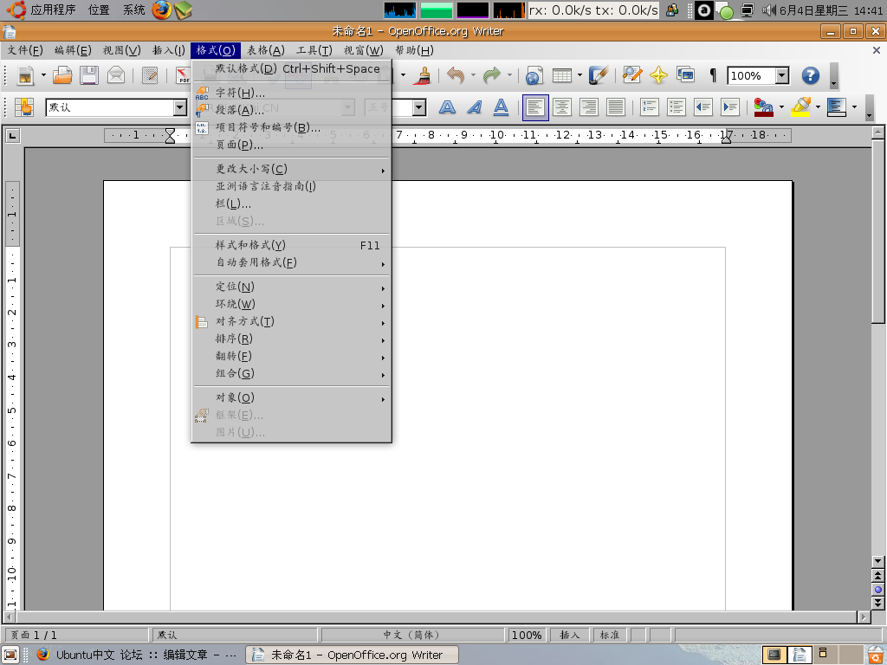Save the document with floppy icon

(x=89, y=75)
